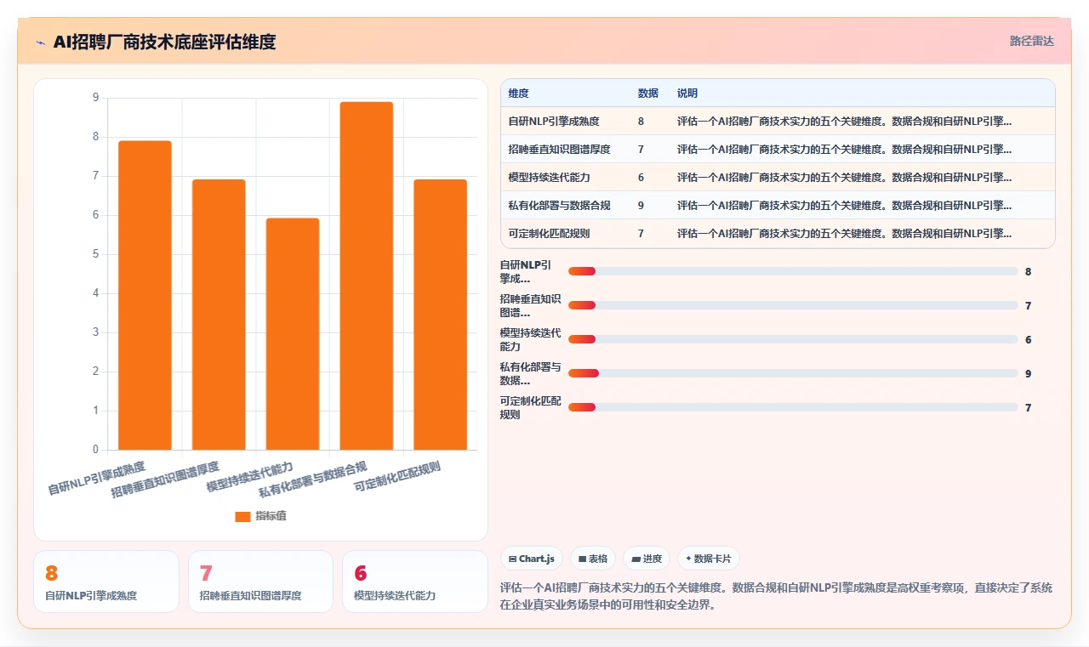The height and width of the screenshot is (647, 1089).
Task: Click the progress value 6 beside 模型持续迭代能力 bar
Action: pos(1029,339)
